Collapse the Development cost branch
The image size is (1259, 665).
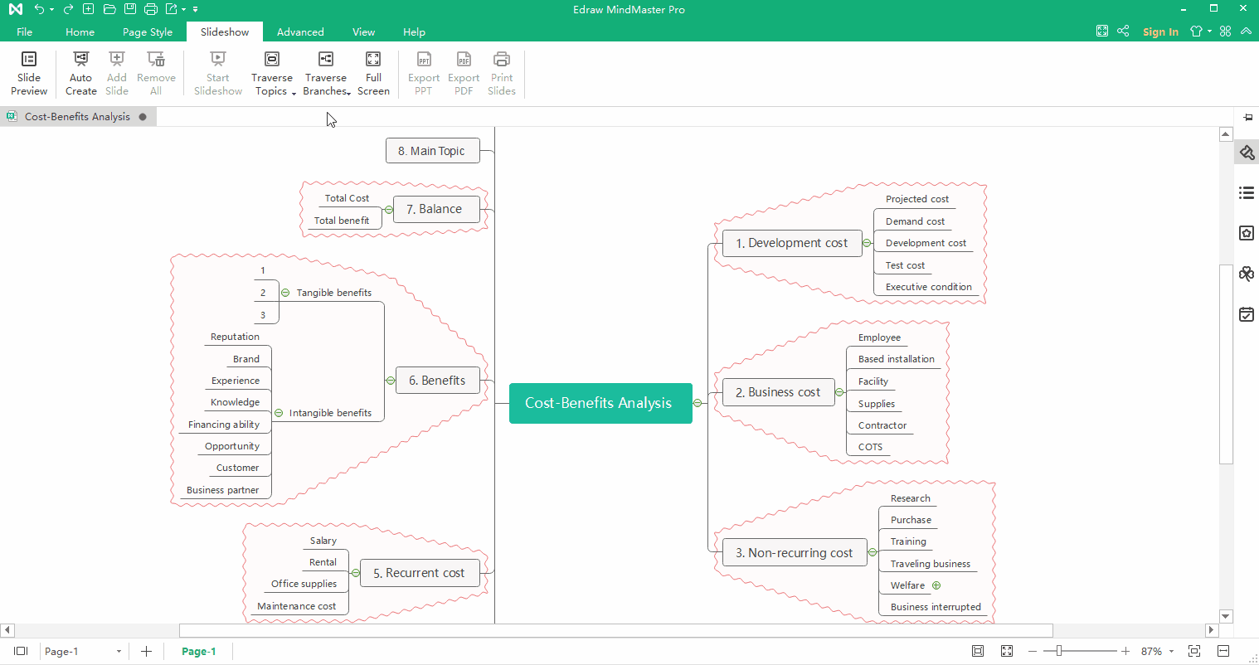(x=867, y=243)
